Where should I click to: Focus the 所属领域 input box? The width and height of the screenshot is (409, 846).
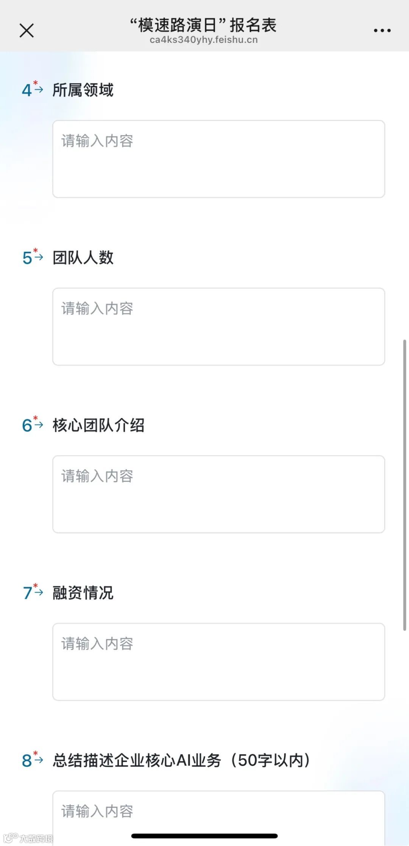tap(219, 159)
